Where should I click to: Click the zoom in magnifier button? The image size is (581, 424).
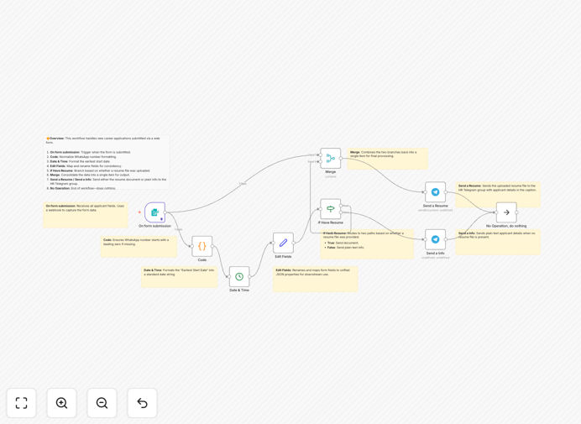(61, 403)
